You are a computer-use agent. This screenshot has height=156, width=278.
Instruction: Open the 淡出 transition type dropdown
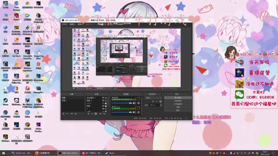(154, 98)
